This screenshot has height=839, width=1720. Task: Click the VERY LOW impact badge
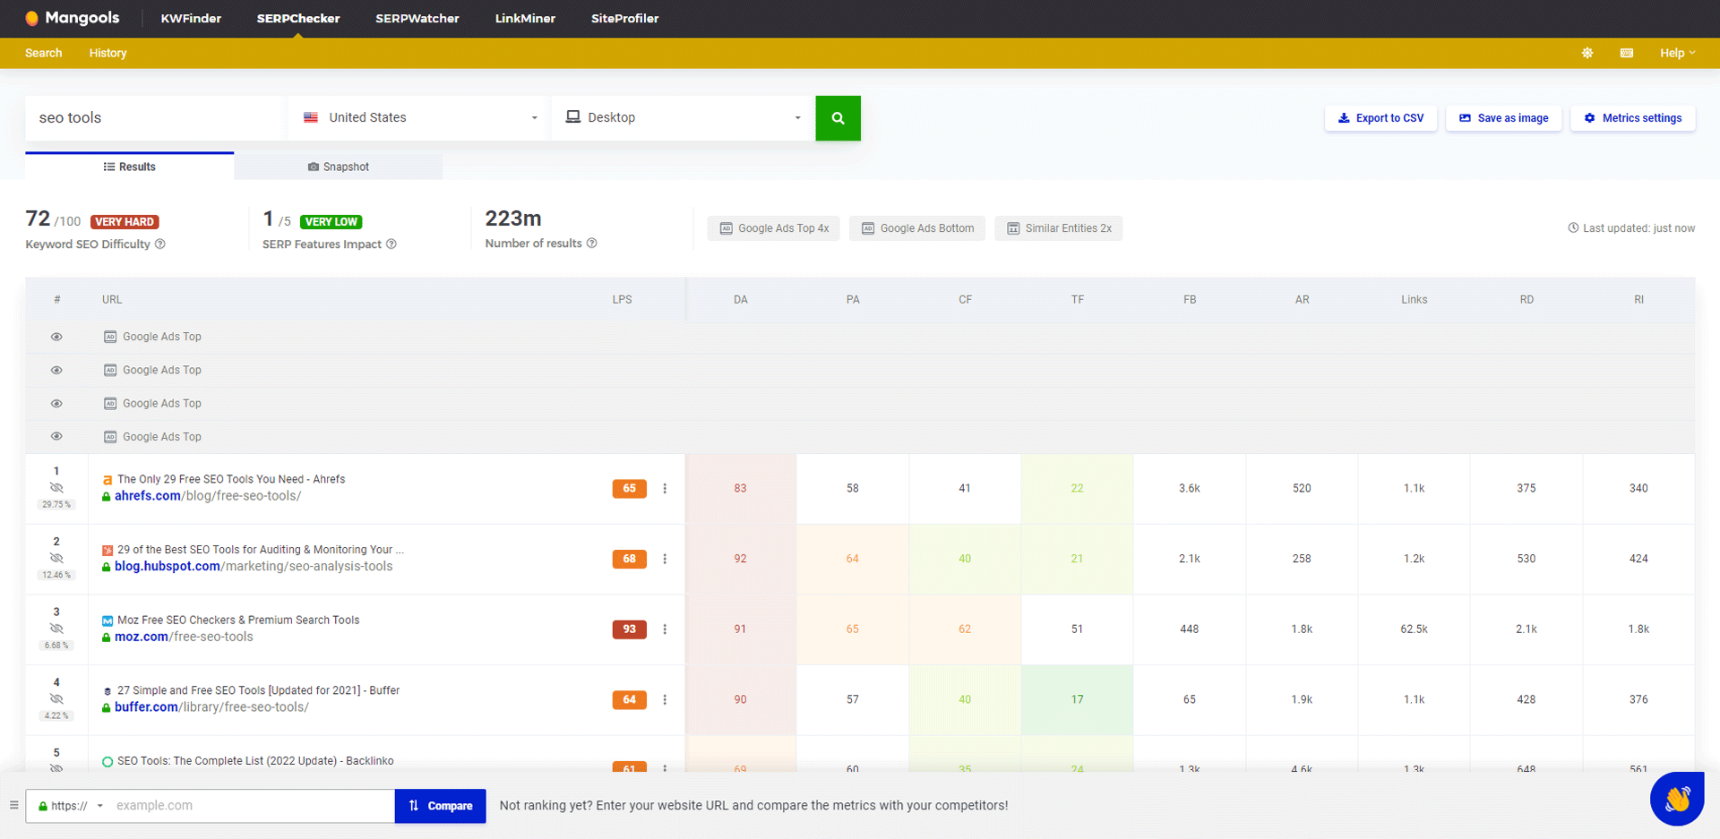331,222
